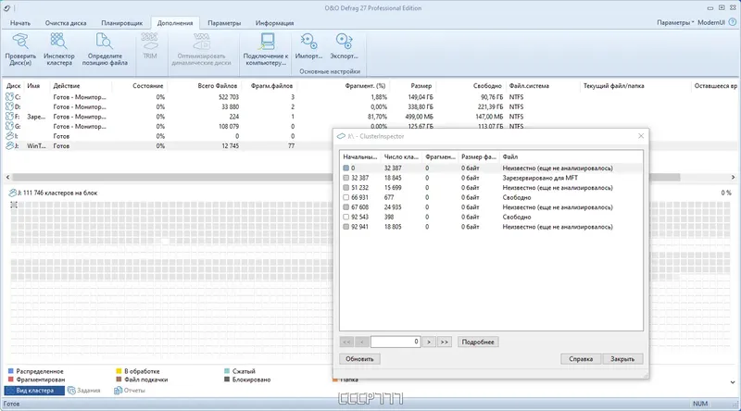Select free block row starting at 92 543
The image size is (741, 411).
(x=491, y=217)
